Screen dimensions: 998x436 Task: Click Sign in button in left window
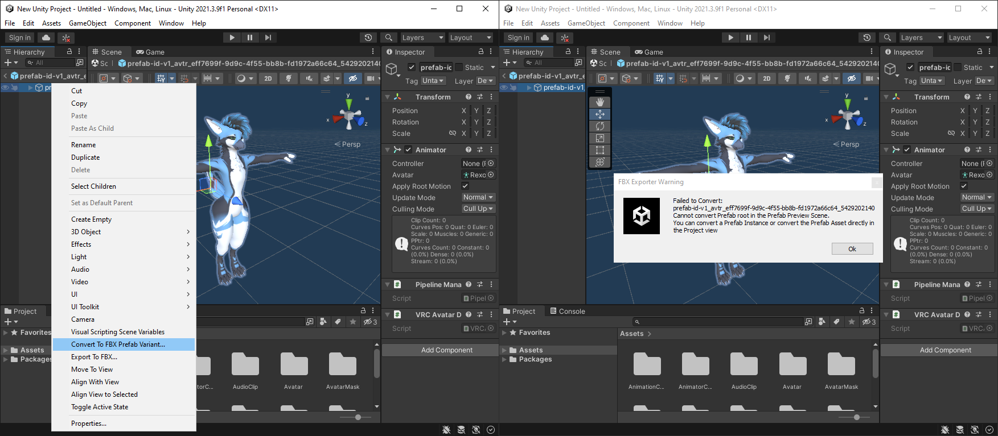click(20, 38)
